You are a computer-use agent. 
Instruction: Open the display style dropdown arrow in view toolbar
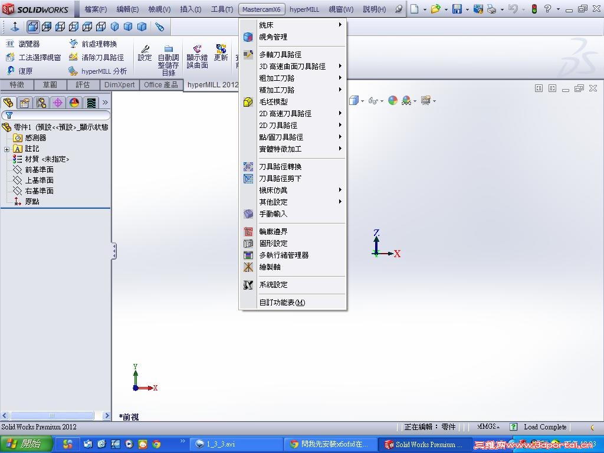362,101
